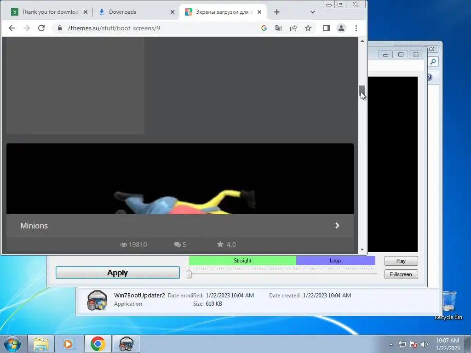Open Chrome side panel
The image size is (471, 353).
(327, 28)
